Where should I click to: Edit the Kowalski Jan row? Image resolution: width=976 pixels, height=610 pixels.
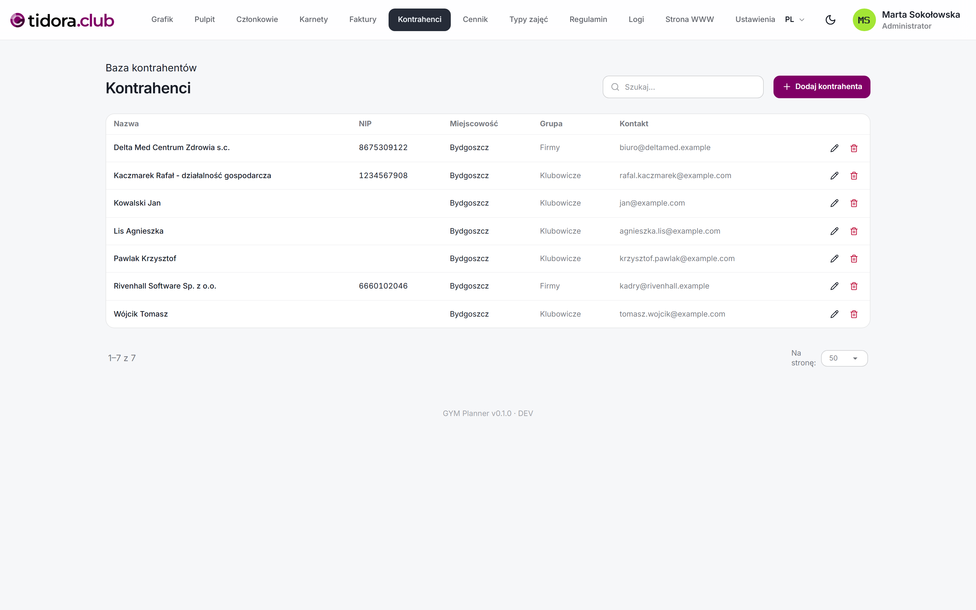click(x=834, y=203)
